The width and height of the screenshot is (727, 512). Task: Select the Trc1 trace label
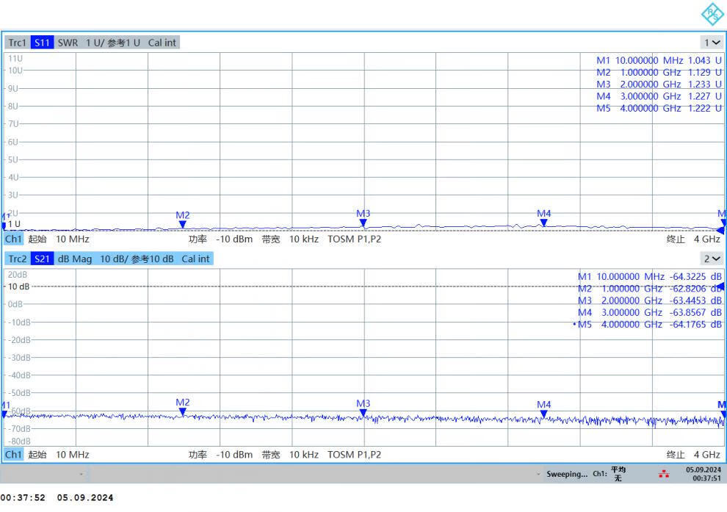point(17,43)
